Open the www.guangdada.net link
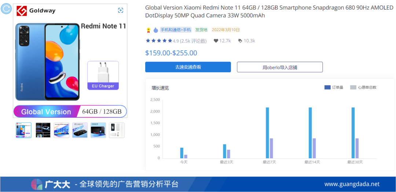Viewport: 396px width, 192px height. tap(352, 184)
